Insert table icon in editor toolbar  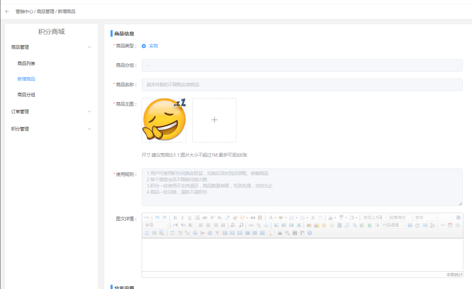(x=172, y=233)
